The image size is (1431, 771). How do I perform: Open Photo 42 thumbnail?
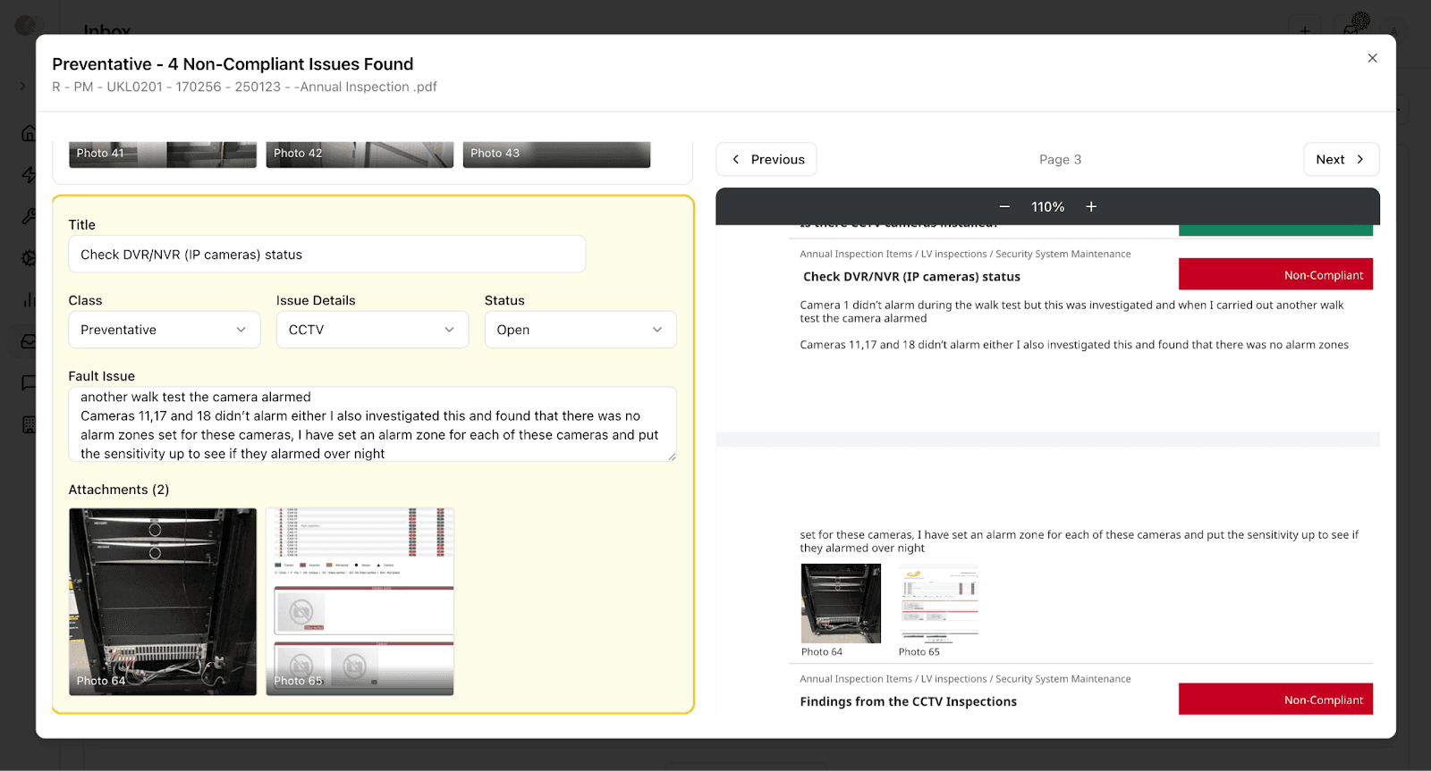pos(360,155)
